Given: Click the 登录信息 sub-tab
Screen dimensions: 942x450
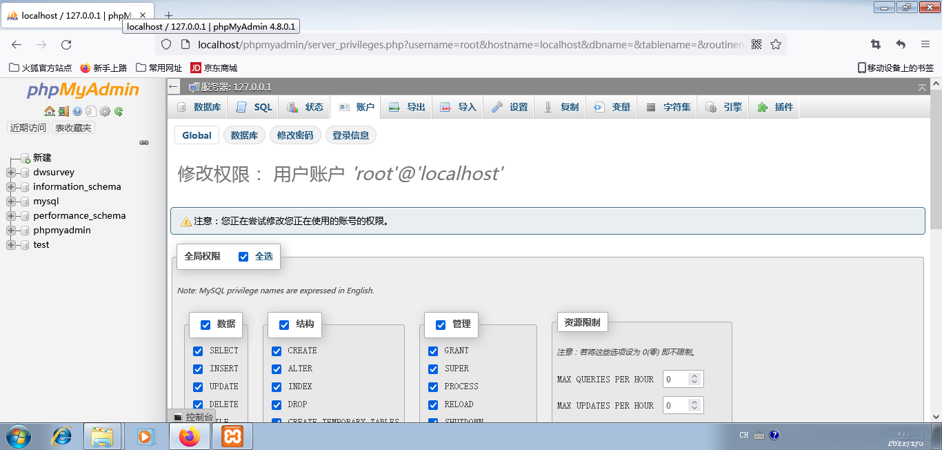Looking at the screenshot, I should pos(351,135).
